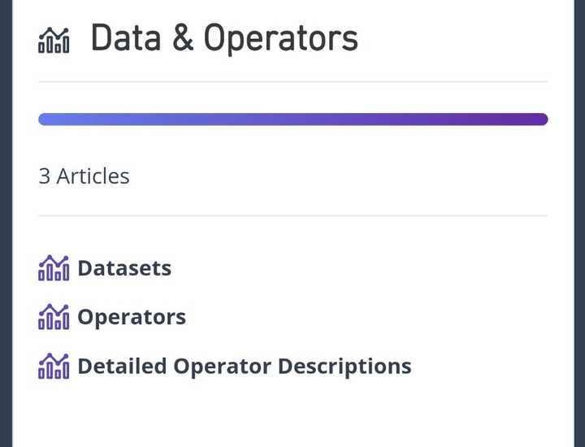
Task: Click the dark left page margin
Action: pyautogui.click(x=6, y=223)
